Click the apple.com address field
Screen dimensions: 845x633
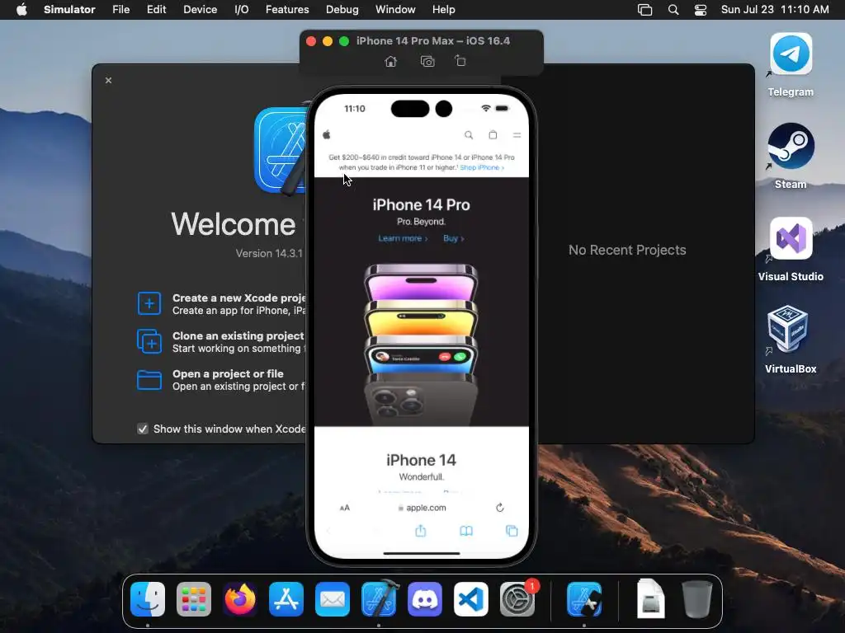422,508
